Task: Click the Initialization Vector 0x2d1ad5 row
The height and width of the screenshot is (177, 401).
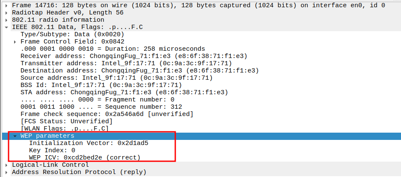Action: 88,143
